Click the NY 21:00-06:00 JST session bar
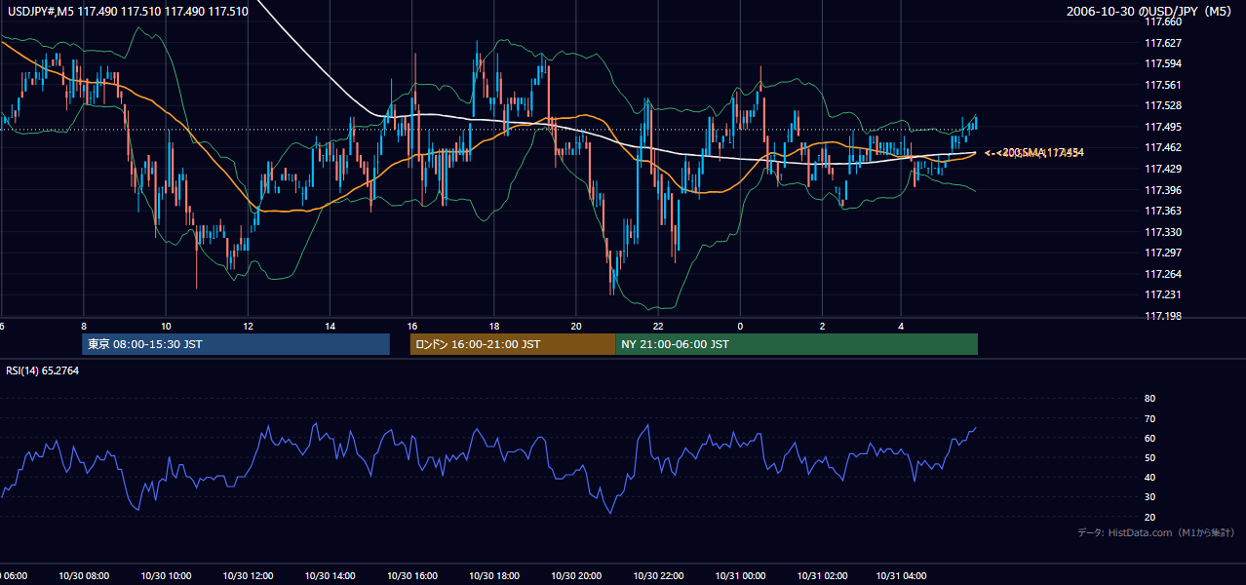The height and width of the screenshot is (585, 1246). (797, 344)
